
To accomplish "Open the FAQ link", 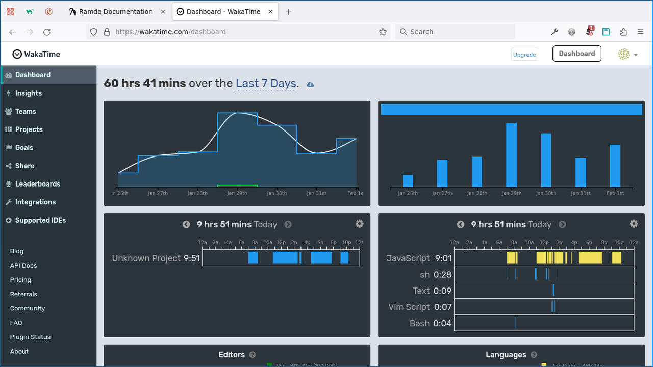I will 16,323.
